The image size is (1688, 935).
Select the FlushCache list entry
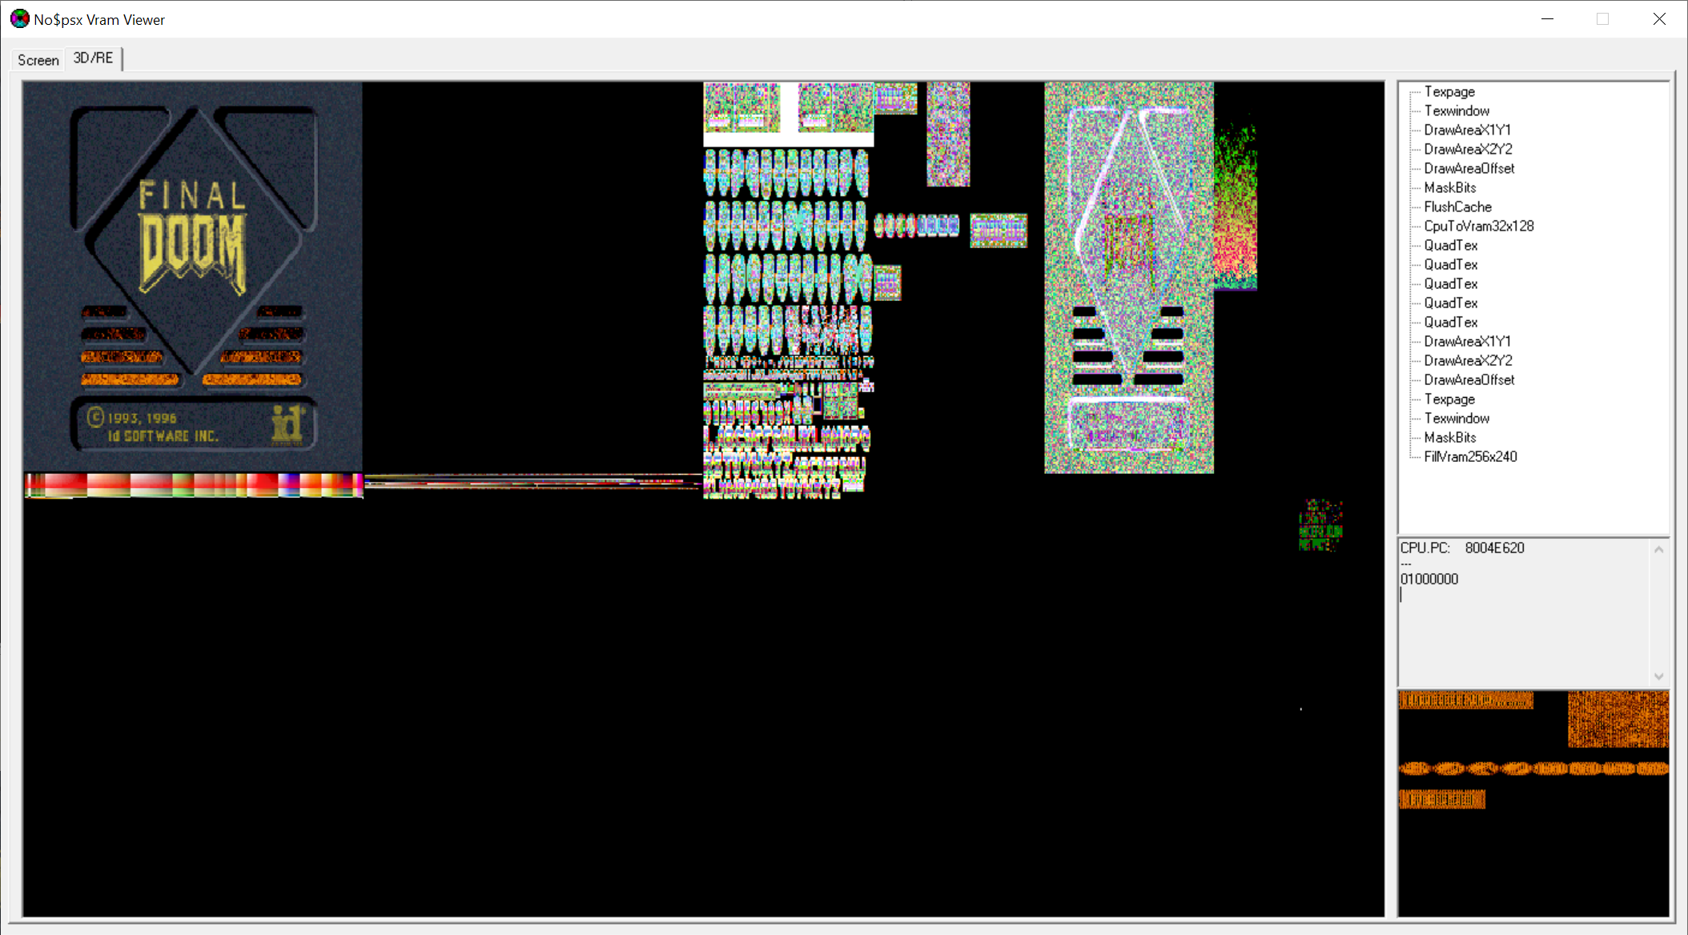coord(1457,207)
